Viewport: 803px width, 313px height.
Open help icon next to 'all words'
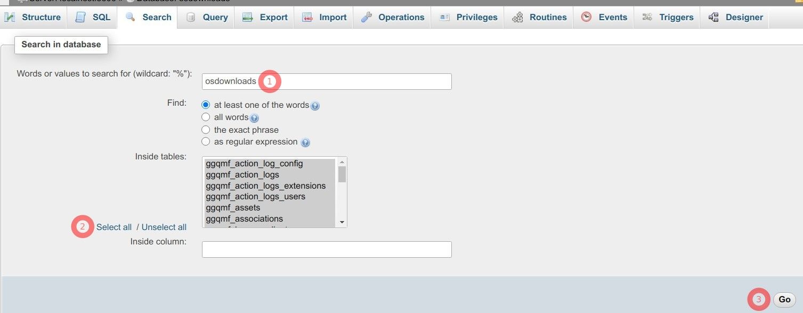click(254, 118)
